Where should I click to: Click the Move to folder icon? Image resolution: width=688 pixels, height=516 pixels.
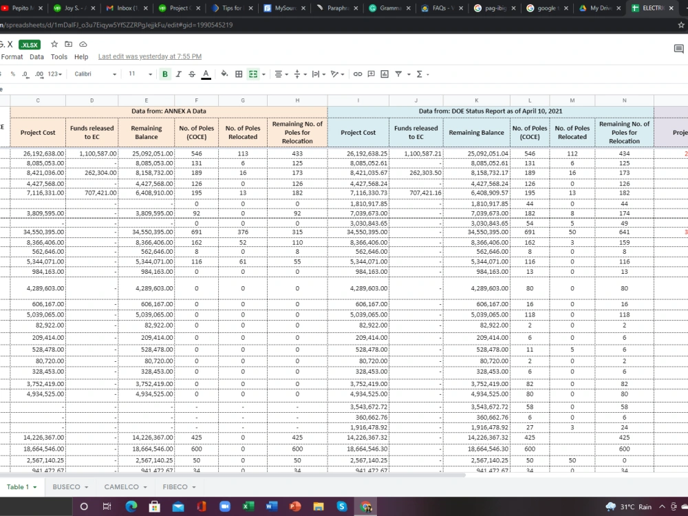coord(68,44)
